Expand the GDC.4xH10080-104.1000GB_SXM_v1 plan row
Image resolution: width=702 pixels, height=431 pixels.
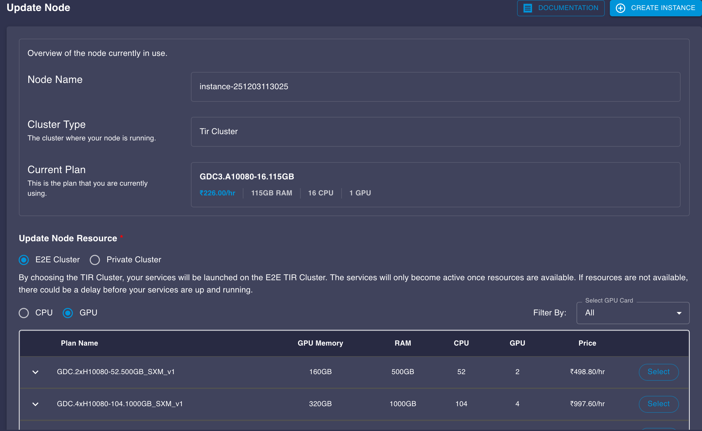coord(35,404)
